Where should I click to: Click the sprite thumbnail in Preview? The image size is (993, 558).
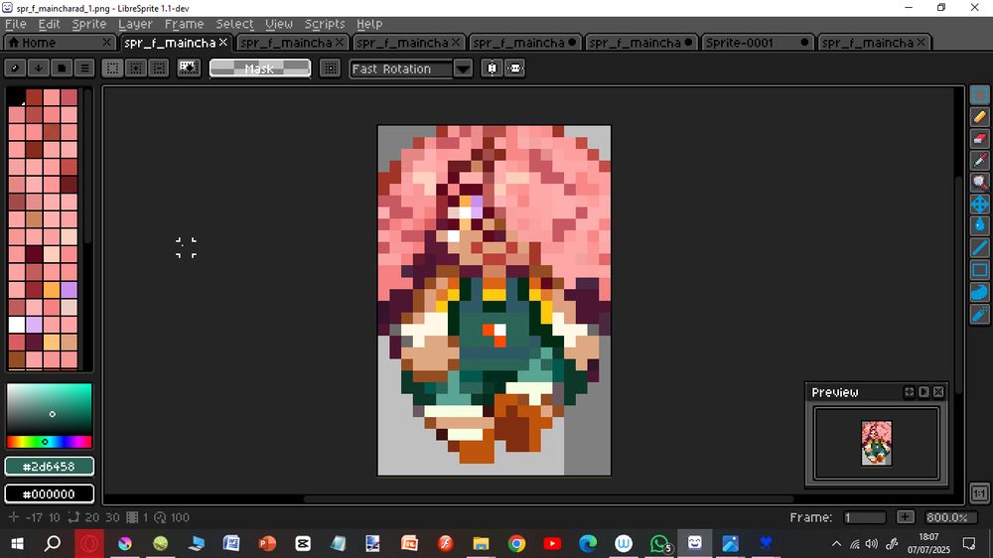(877, 444)
